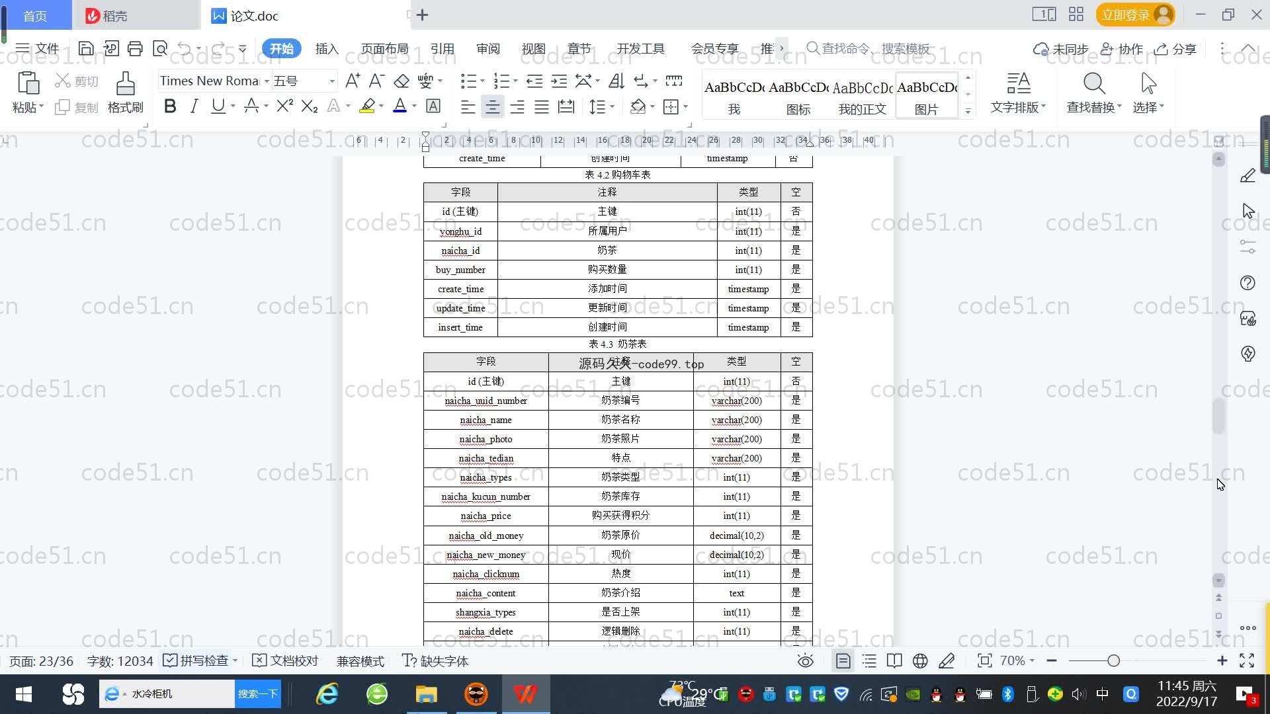Switch to outline view icon
Image resolution: width=1270 pixels, height=714 pixels.
(869, 661)
